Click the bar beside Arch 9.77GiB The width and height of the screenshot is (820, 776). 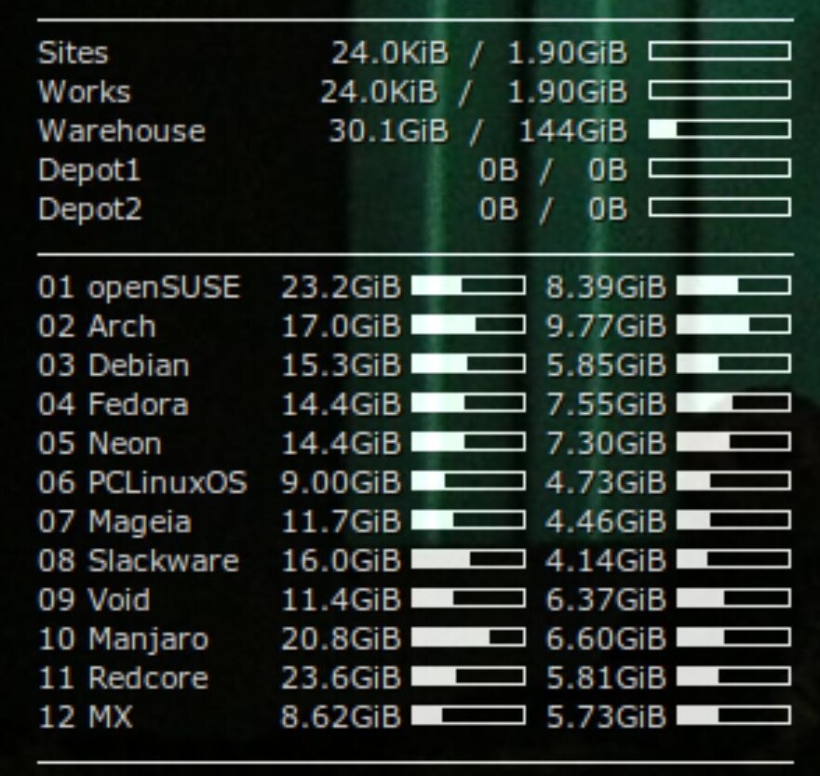[x=733, y=326]
